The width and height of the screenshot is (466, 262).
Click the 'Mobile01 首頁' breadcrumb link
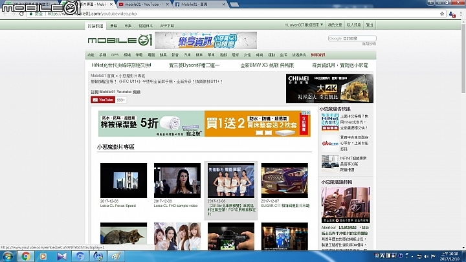click(x=102, y=76)
